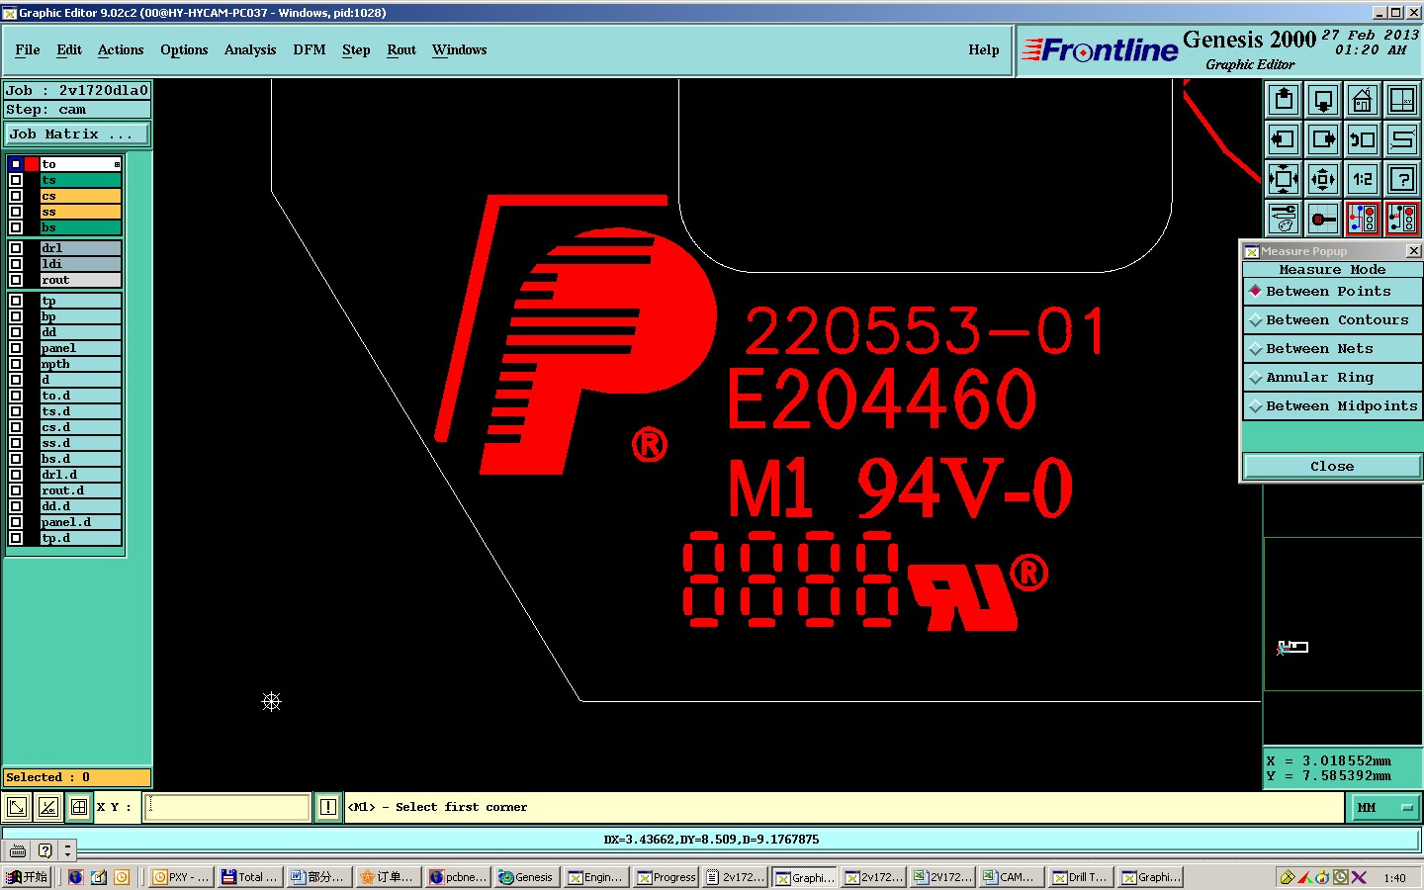The height and width of the screenshot is (890, 1424).
Task: Open the DFM menu
Action: pyautogui.click(x=310, y=49)
